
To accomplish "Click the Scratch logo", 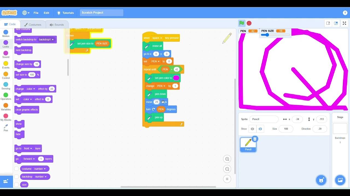I will click(9, 13).
